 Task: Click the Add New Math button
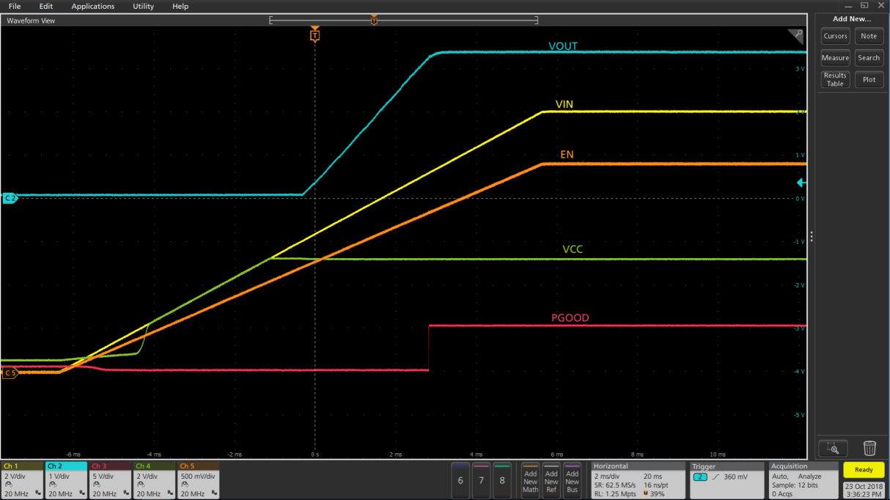(530, 480)
